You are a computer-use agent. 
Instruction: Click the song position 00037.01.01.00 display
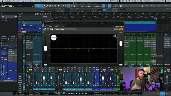tap(59, 93)
